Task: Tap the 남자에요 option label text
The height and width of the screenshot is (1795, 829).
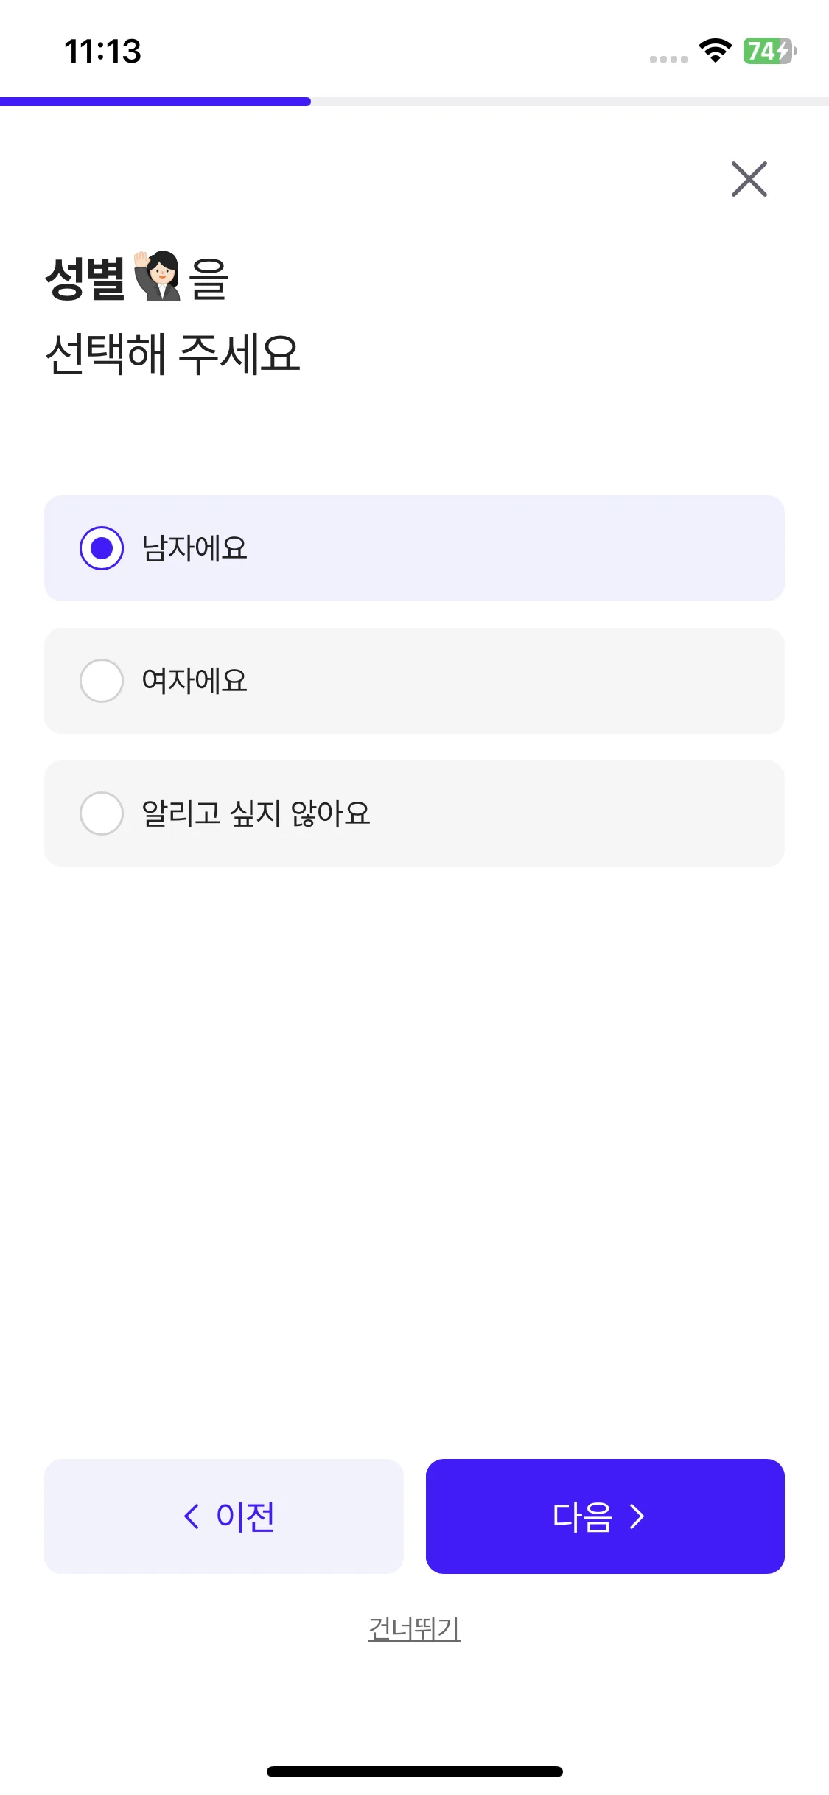Action: point(195,548)
